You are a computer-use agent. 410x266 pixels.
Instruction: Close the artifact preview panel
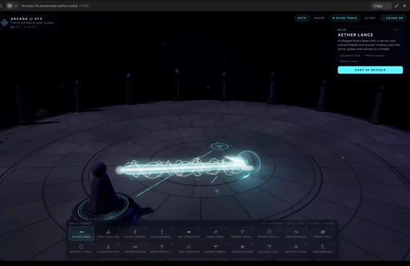pos(404,6)
